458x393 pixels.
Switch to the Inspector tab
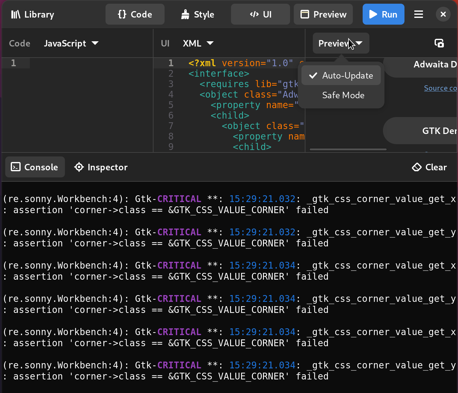pos(101,167)
